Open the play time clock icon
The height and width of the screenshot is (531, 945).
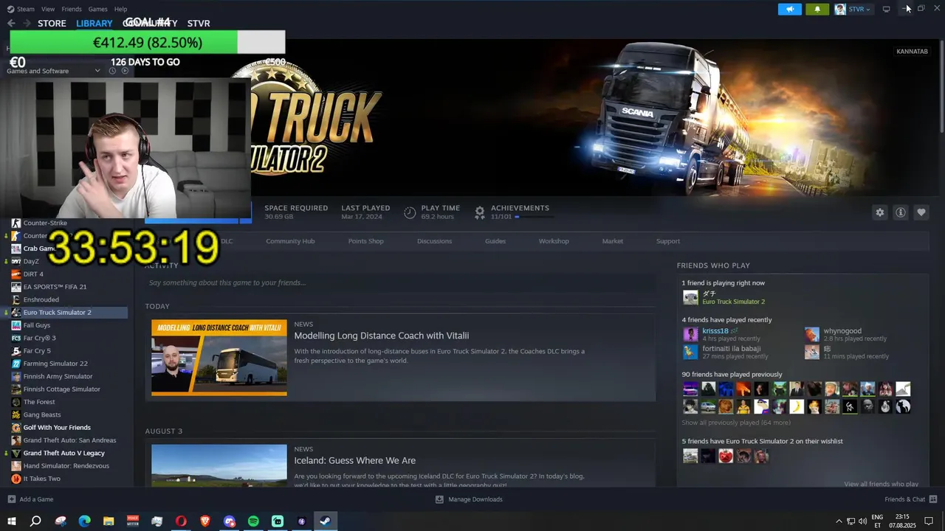[x=410, y=212]
